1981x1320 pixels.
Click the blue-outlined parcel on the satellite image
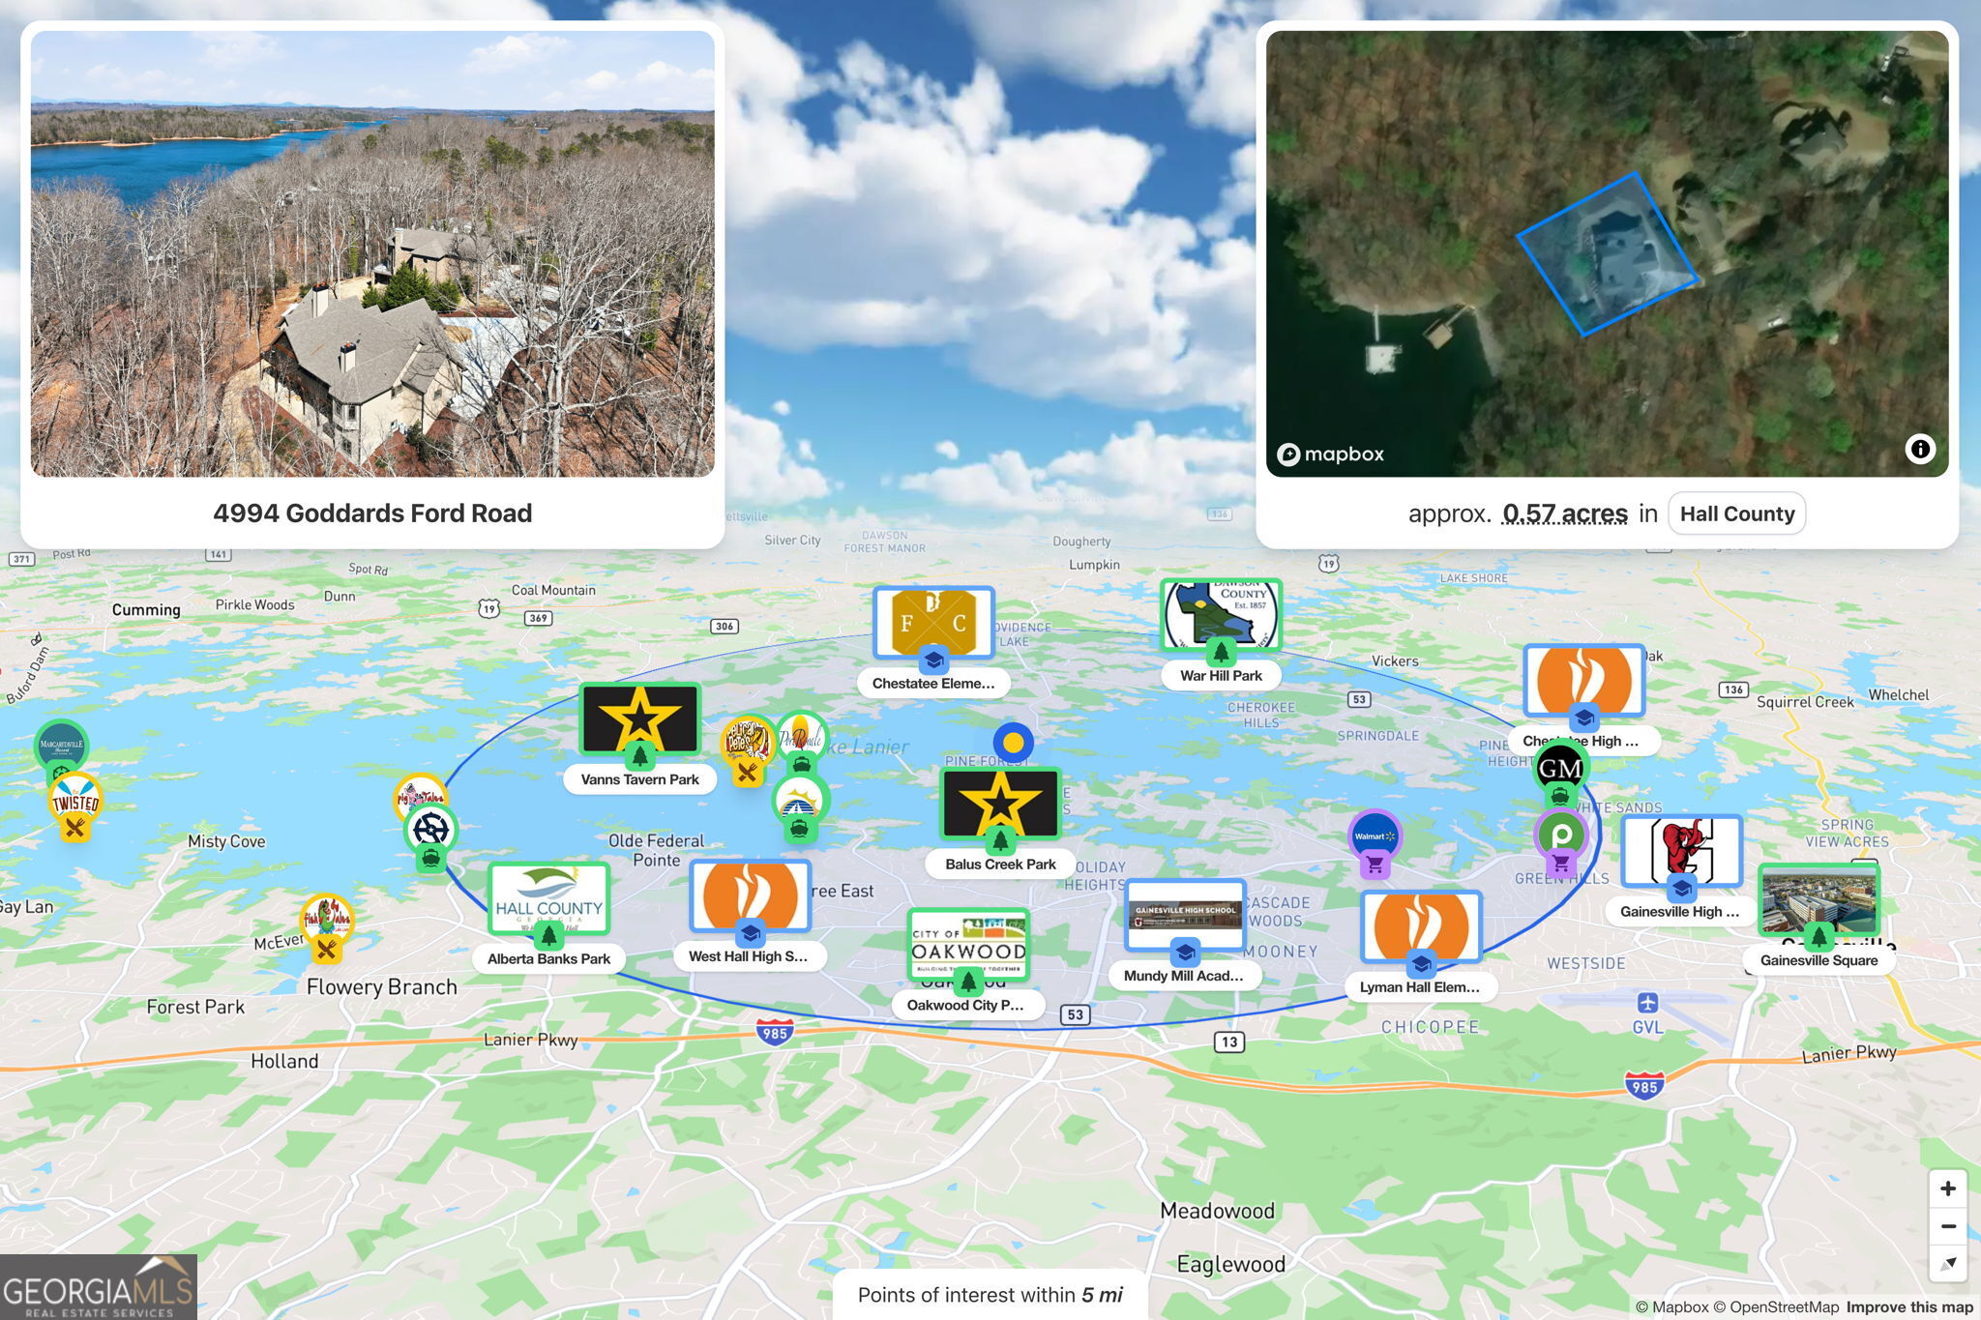1607,254
